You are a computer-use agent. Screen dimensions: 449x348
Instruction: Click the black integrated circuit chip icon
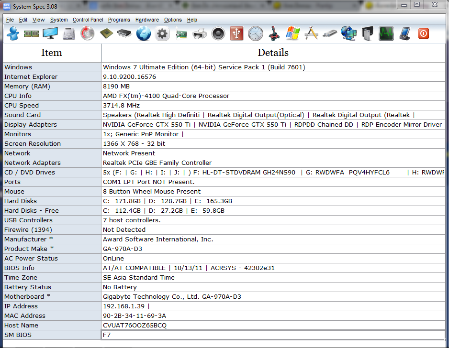tap(124, 34)
